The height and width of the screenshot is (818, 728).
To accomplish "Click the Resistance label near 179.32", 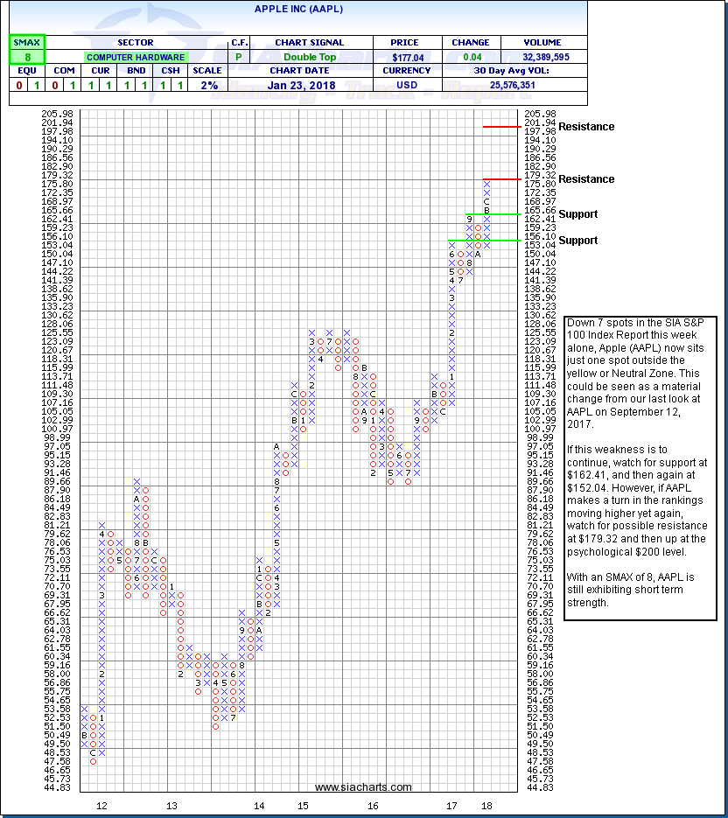I will [x=586, y=179].
